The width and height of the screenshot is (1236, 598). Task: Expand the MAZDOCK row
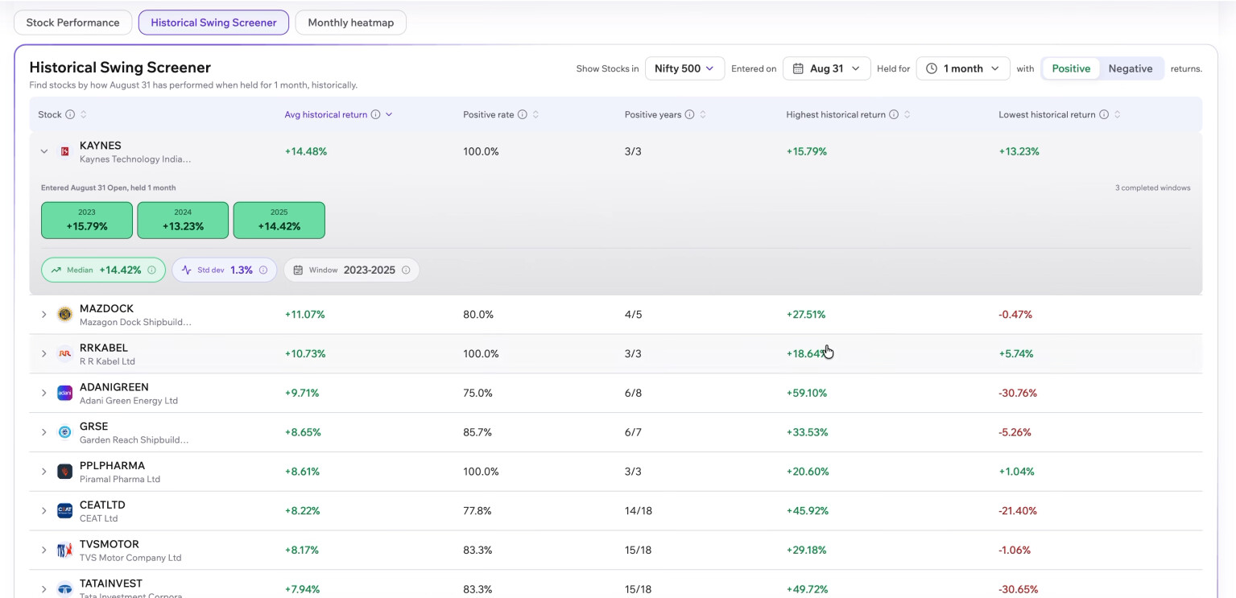tap(44, 315)
